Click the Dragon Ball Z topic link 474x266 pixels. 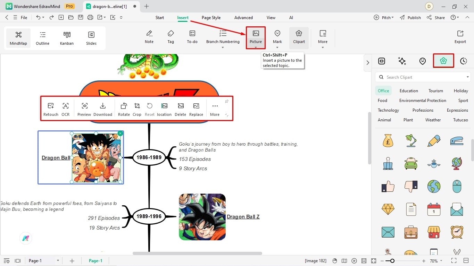243,217
